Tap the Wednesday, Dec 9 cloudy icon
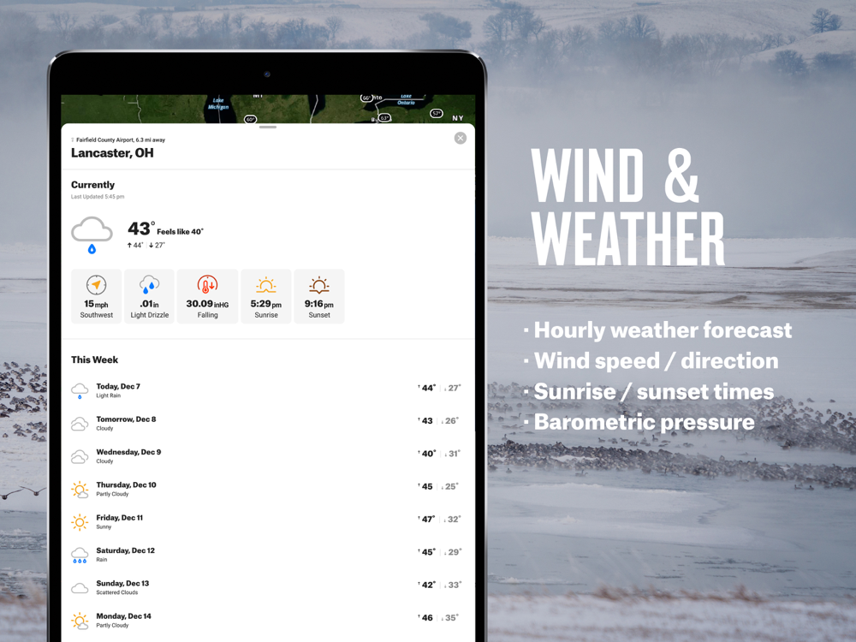The width and height of the screenshot is (856, 642). [x=80, y=456]
